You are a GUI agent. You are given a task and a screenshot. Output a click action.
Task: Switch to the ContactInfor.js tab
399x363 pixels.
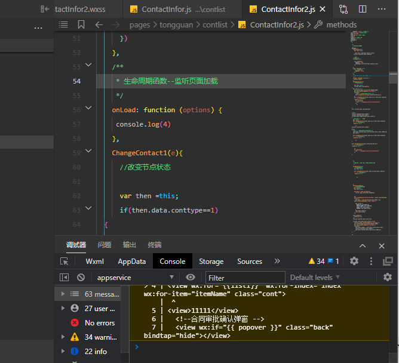183,10
